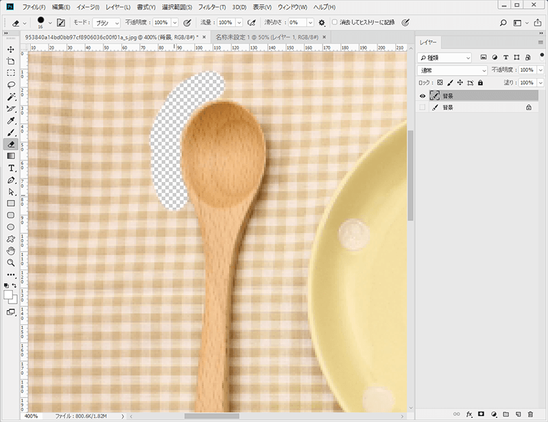The height and width of the screenshot is (422, 548).
Task: Open the eraser mode ブラシ dropdown
Action: coord(106,23)
